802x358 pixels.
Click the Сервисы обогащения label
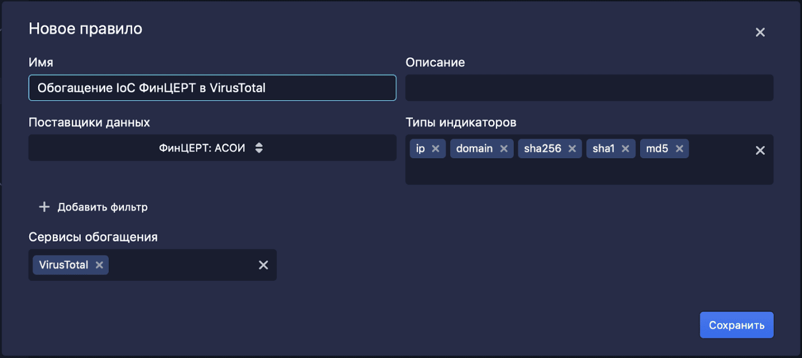coord(93,237)
